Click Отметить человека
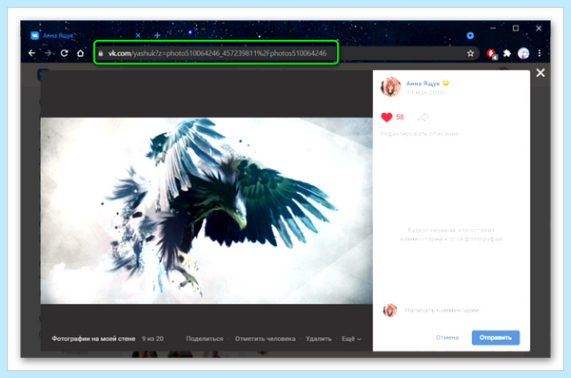Screen dimensions: 571x378 [266, 338]
